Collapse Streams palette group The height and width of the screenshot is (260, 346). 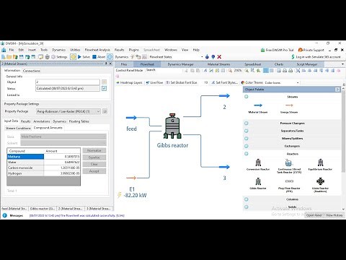coord(246,97)
